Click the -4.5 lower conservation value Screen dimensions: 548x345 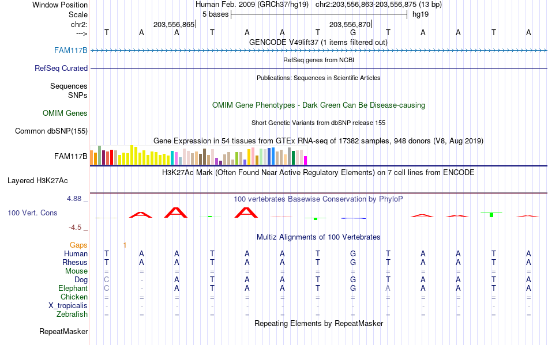coord(75,228)
